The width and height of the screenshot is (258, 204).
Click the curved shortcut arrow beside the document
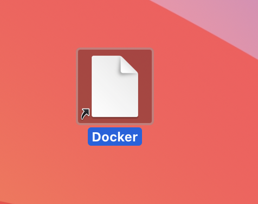[x=85, y=114]
